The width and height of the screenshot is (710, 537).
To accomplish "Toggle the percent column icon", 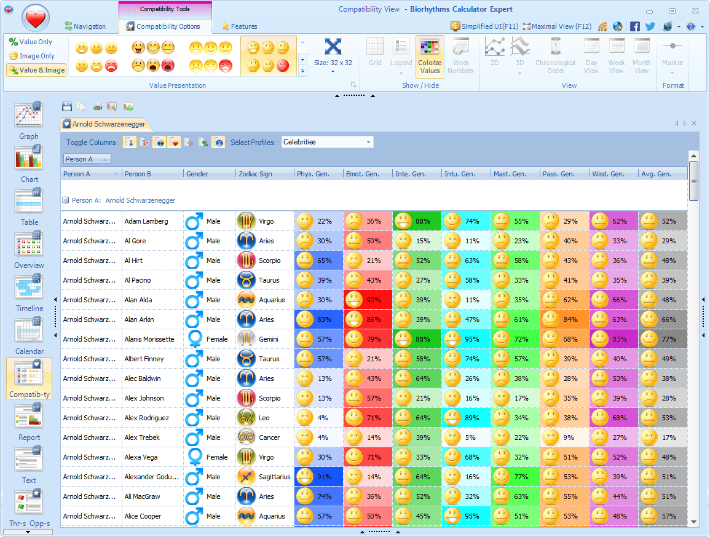I will (204, 143).
